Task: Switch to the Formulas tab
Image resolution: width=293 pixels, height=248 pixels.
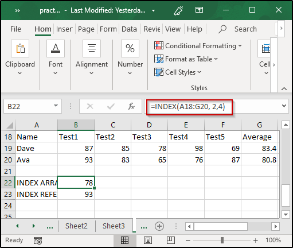Action: [x=108, y=29]
